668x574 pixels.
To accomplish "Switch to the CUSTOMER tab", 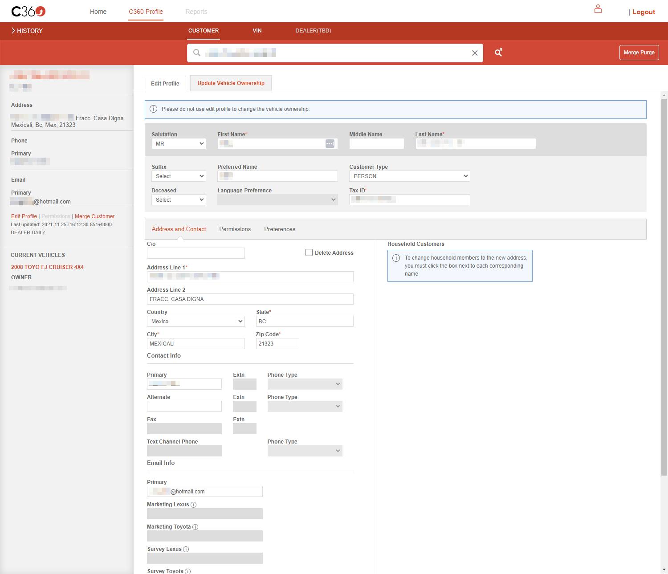I will click(204, 31).
